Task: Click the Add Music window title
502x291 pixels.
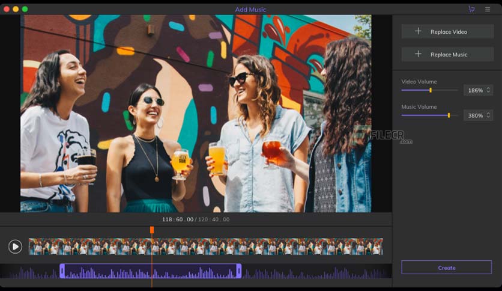Action: point(250,10)
